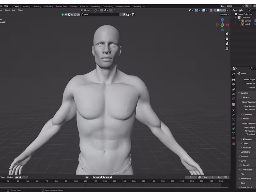Expand the male2 object in outliner
Viewport: 256px width, 192px height.
(x=239, y=24)
